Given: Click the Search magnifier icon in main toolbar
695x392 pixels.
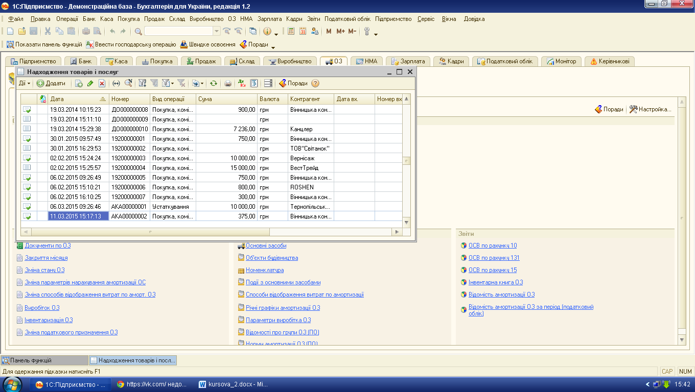Looking at the screenshot, I should click(138, 31).
